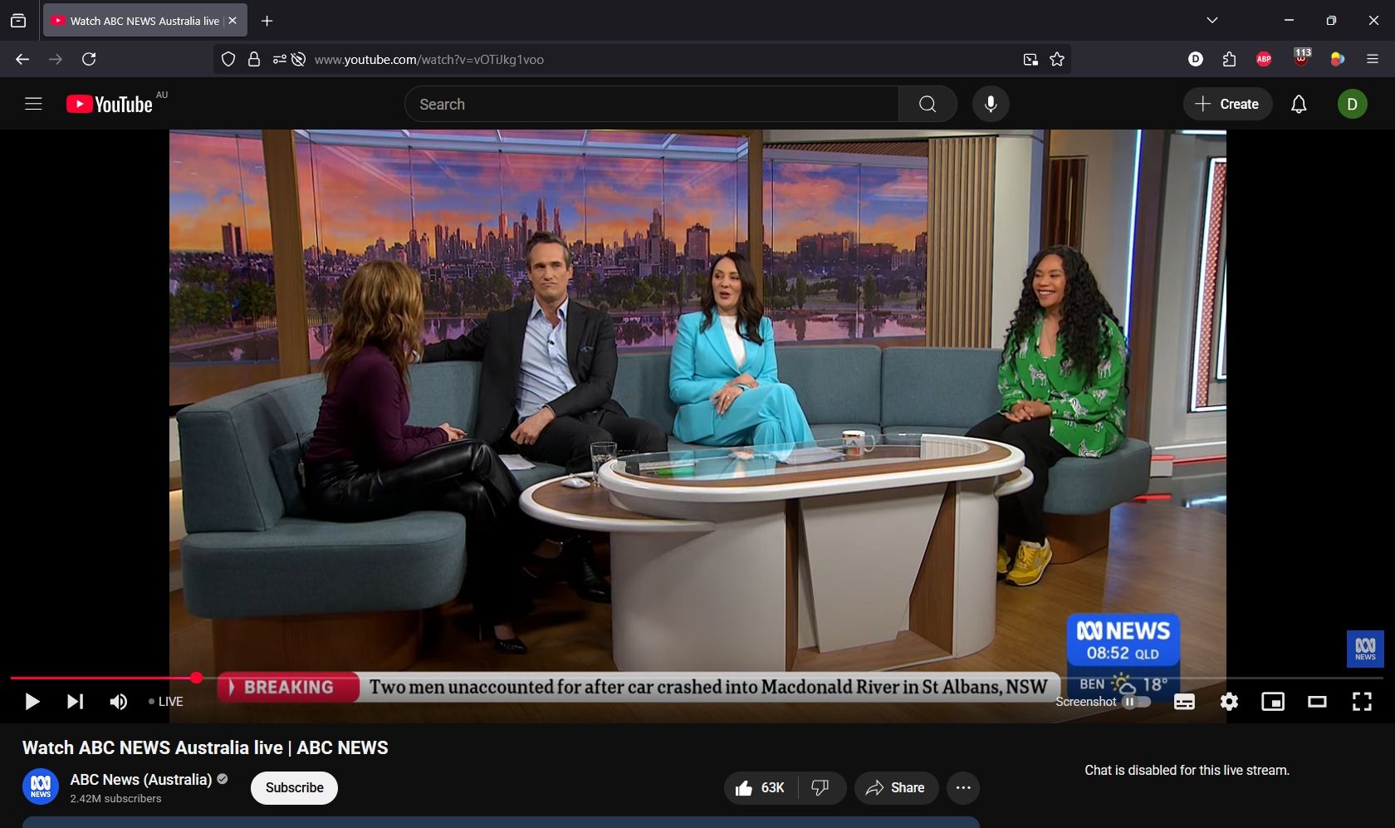1395x828 pixels.
Task: Toggle the autoplay switch
Action: coord(1136,702)
